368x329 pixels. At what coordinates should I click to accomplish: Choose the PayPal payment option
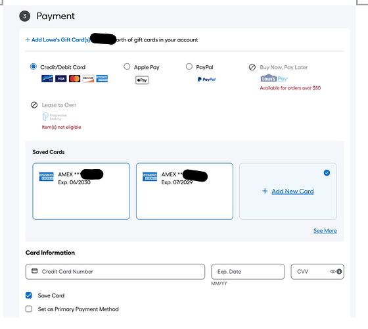(x=189, y=66)
